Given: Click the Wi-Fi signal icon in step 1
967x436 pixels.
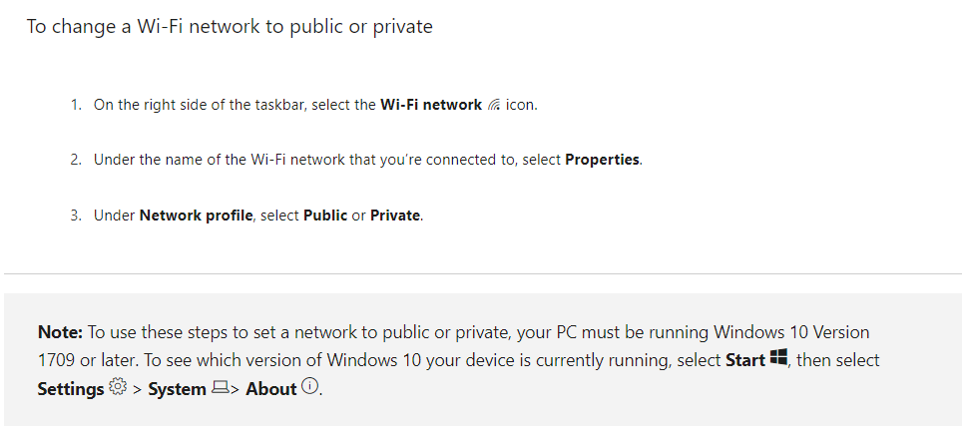Looking at the screenshot, I should [x=494, y=105].
